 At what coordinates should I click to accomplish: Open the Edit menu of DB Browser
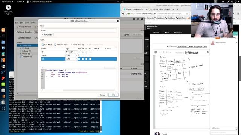point(21,22)
